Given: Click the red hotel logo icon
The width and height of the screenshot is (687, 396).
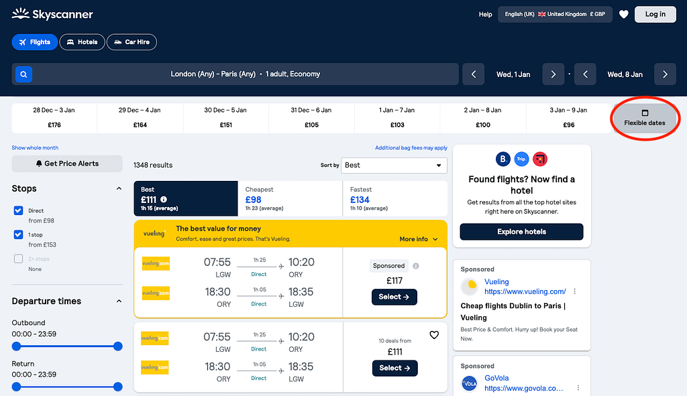Looking at the screenshot, I should click(x=540, y=159).
